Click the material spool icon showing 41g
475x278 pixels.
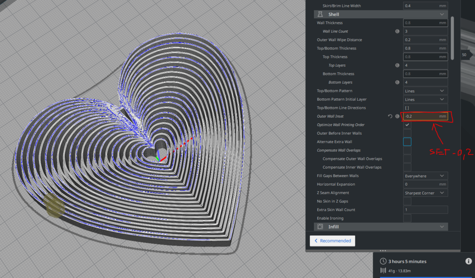click(383, 271)
